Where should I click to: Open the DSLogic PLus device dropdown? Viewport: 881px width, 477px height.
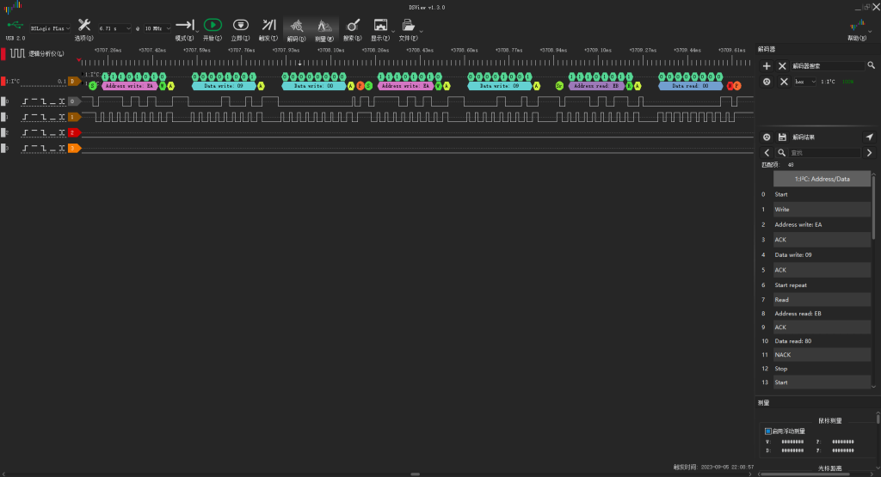coord(51,28)
